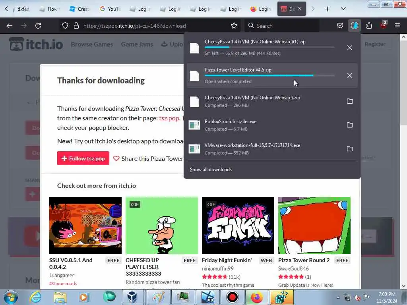Open the tsz.pop creator link
The height and width of the screenshot is (305, 407).
tap(169, 118)
